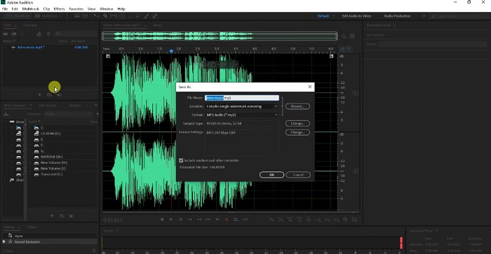The image size is (491, 254).
Task: Select Open step in History
Action: click(x=18, y=236)
